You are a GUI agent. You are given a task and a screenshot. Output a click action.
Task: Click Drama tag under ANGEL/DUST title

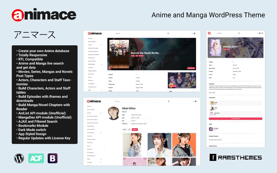[x=225, y=49]
